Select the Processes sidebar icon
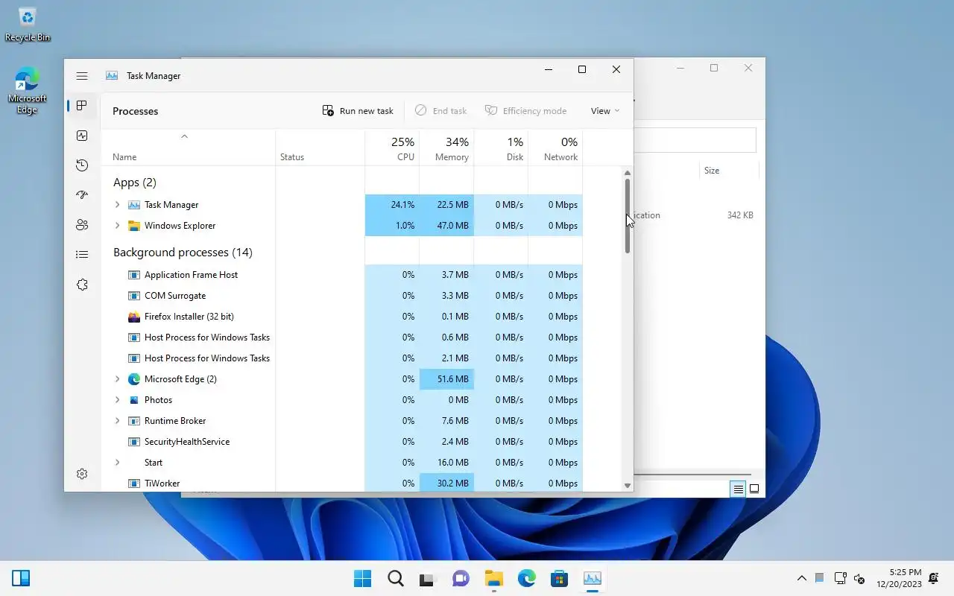This screenshot has height=596, width=954. (x=82, y=106)
